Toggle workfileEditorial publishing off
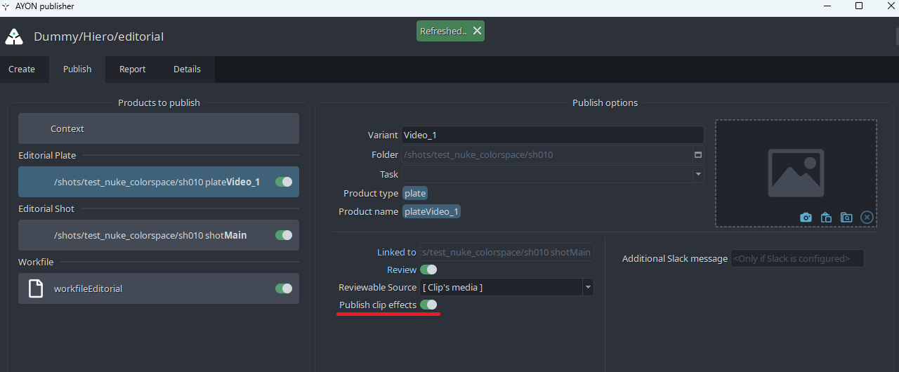The height and width of the screenshot is (372, 899). point(284,288)
